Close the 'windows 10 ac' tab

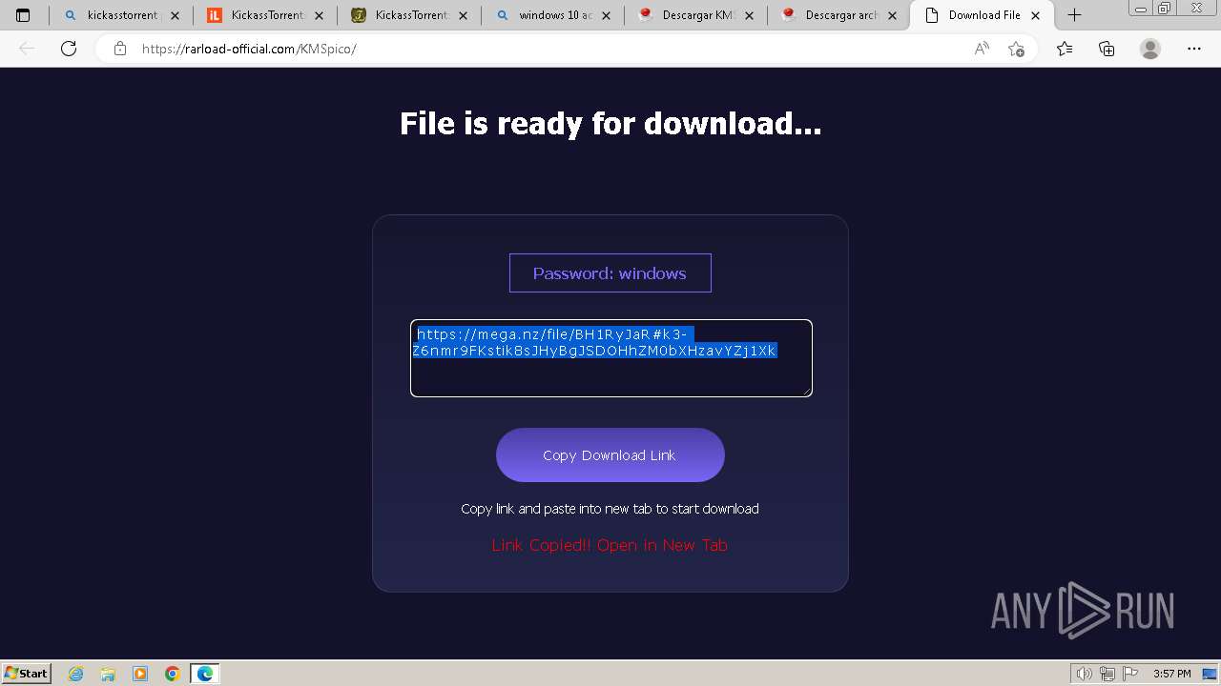[606, 15]
